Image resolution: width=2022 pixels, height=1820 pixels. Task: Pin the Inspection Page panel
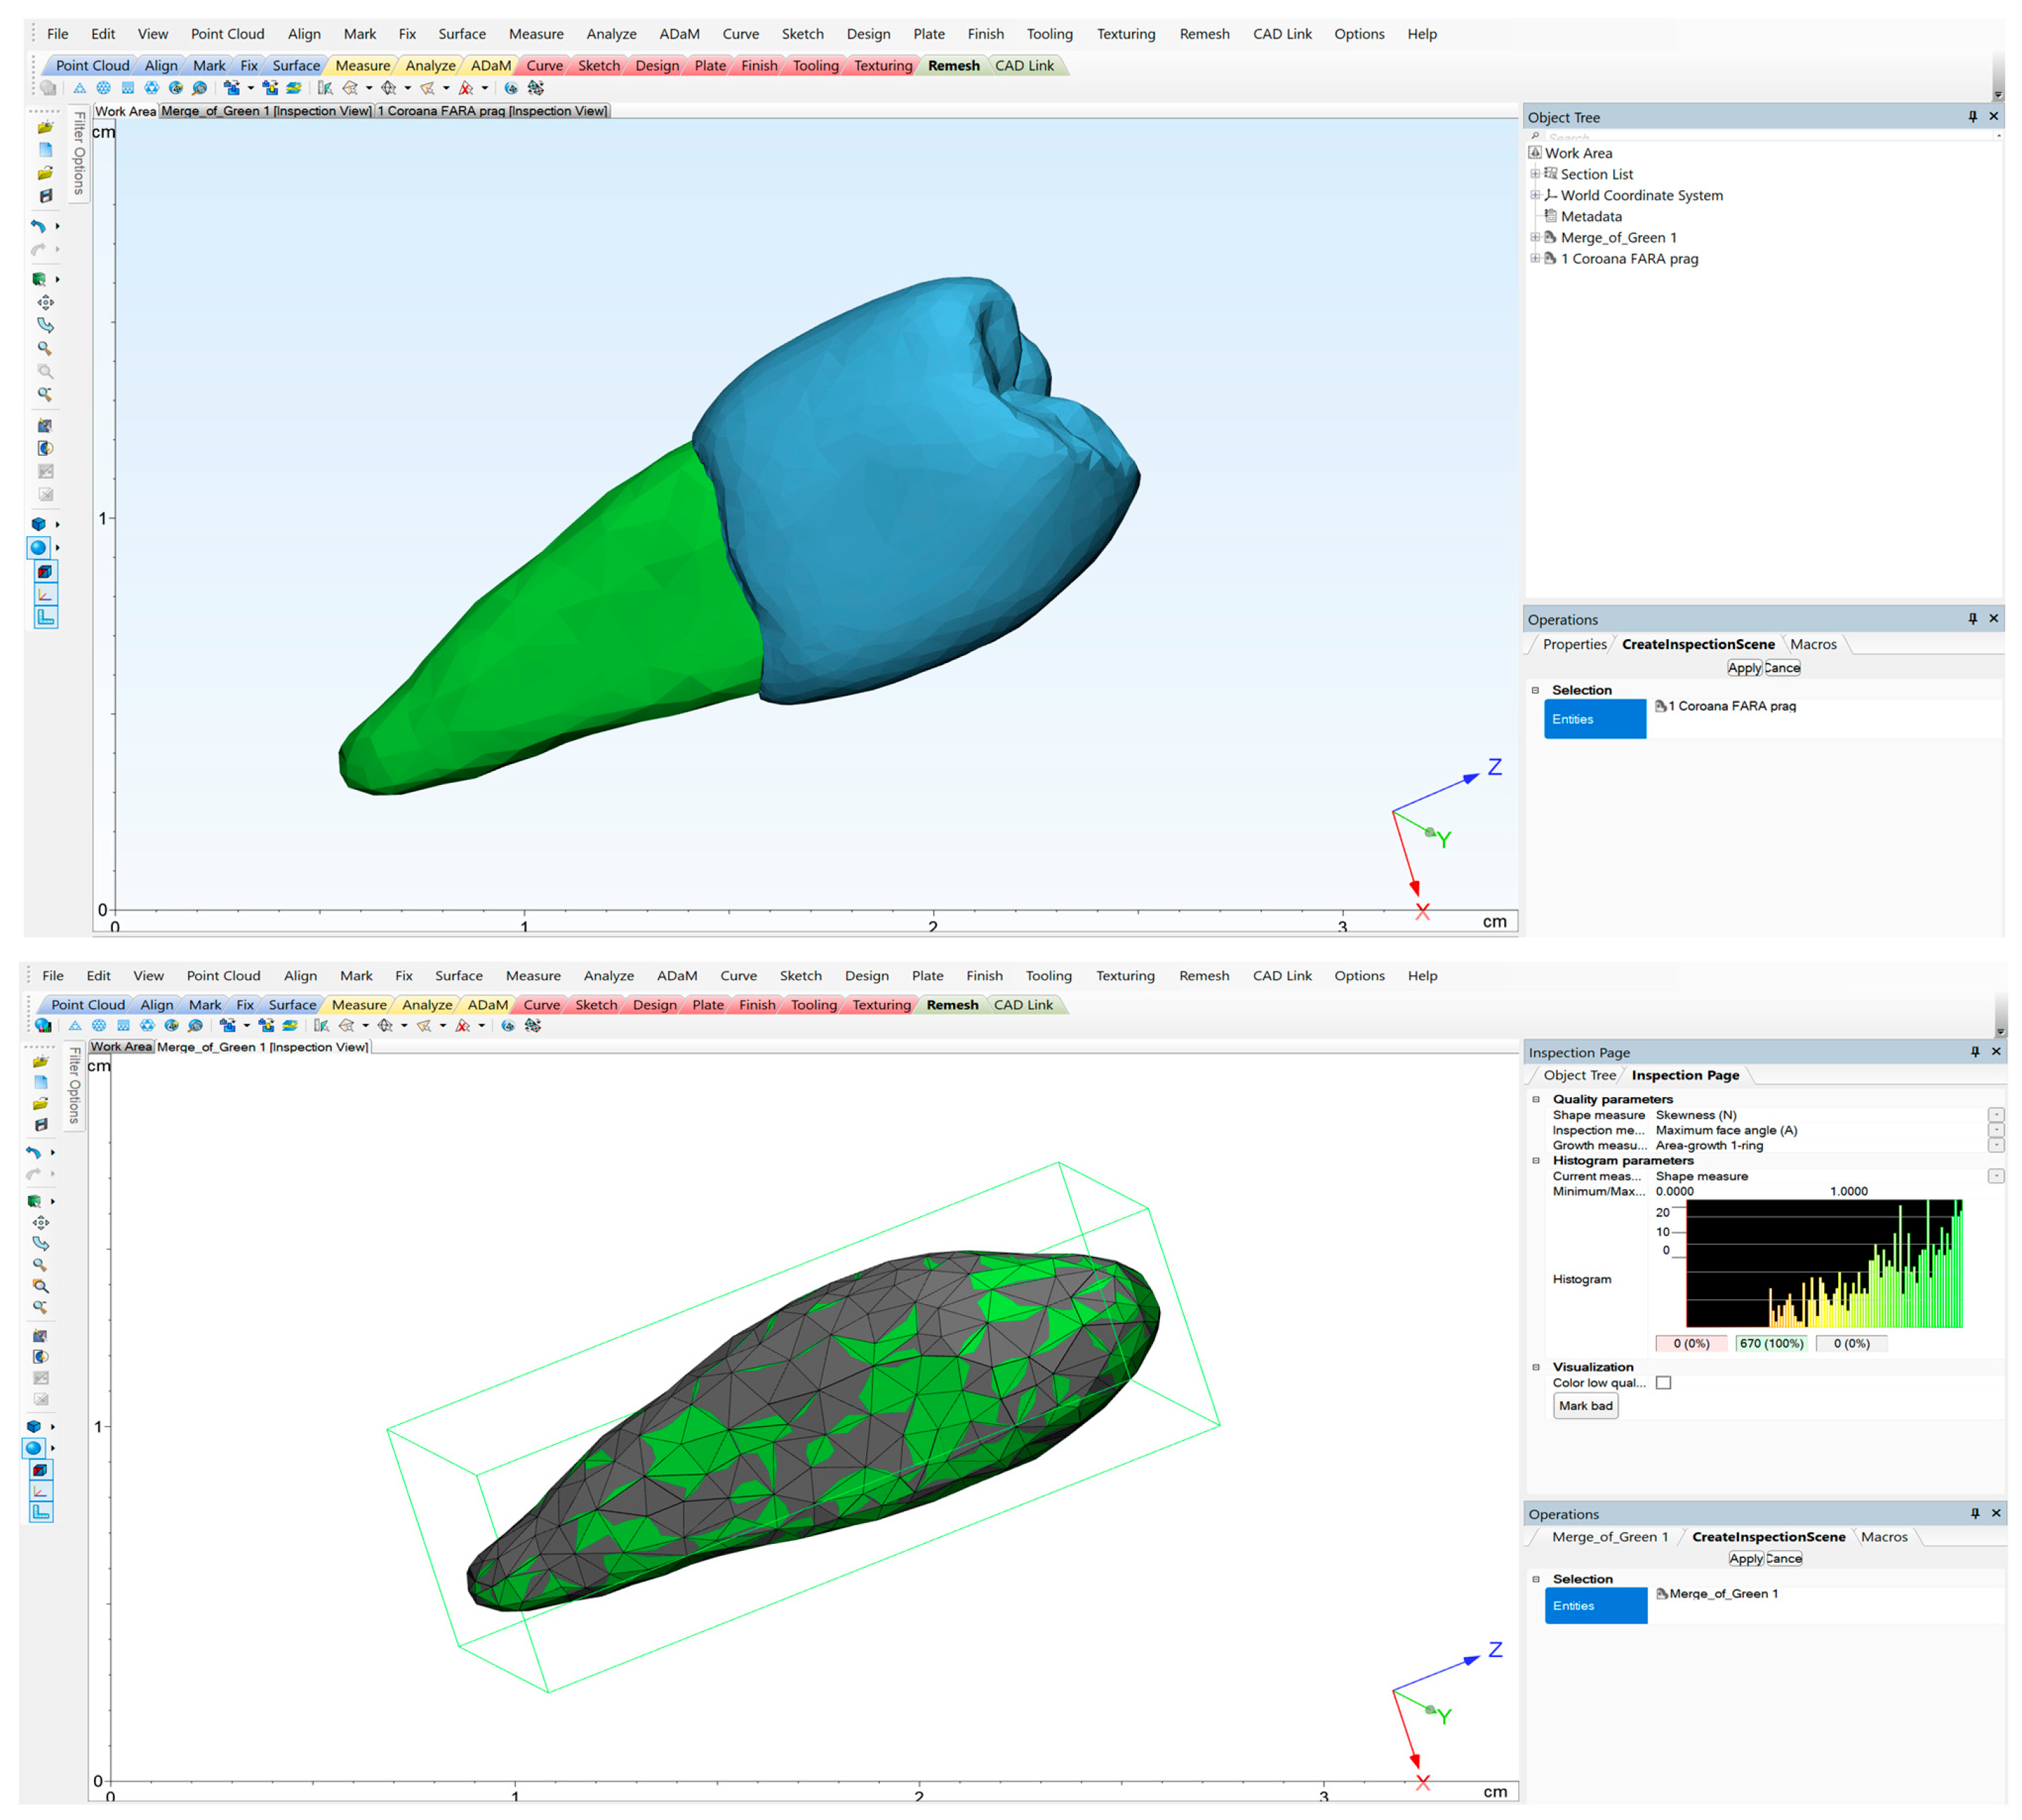[x=1974, y=1052]
